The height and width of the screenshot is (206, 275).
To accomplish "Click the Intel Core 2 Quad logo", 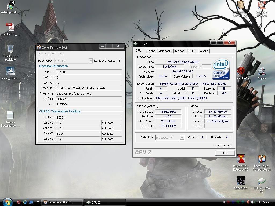I will click(221, 69).
